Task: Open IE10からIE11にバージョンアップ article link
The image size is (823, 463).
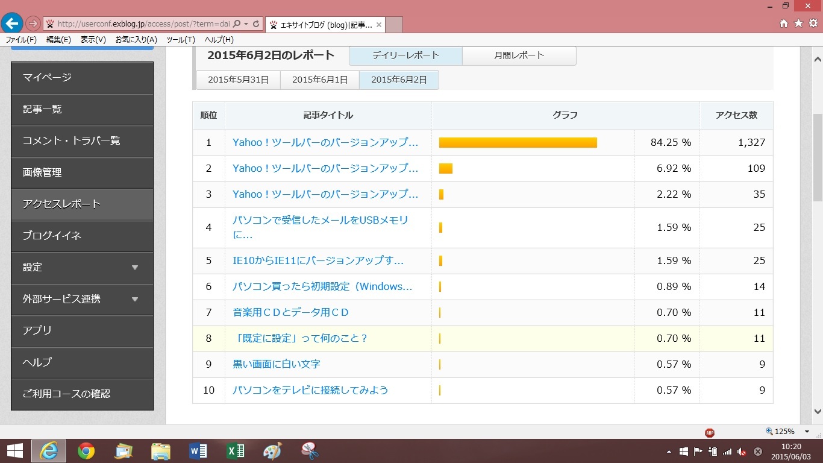Action: (318, 261)
